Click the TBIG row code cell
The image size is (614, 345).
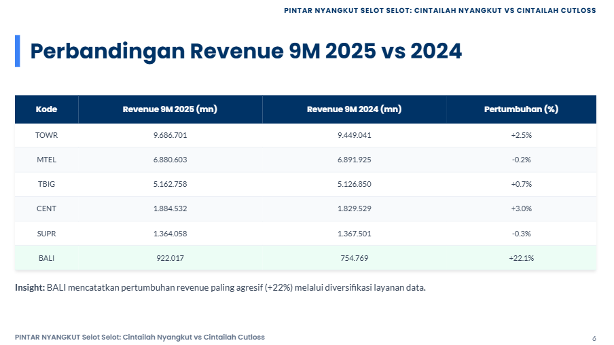click(x=47, y=184)
